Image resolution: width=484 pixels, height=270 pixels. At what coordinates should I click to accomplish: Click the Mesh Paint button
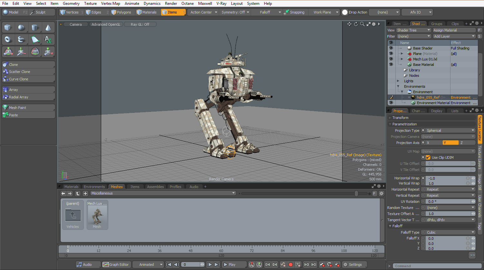28,108
